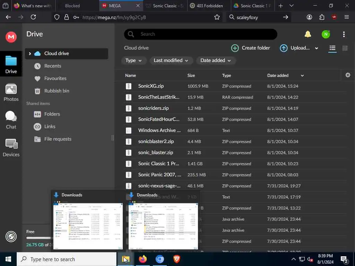The width and height of the screenshot is (355, 266).
Task: Switch to grid thumbnail view
Action: (345, 48)
